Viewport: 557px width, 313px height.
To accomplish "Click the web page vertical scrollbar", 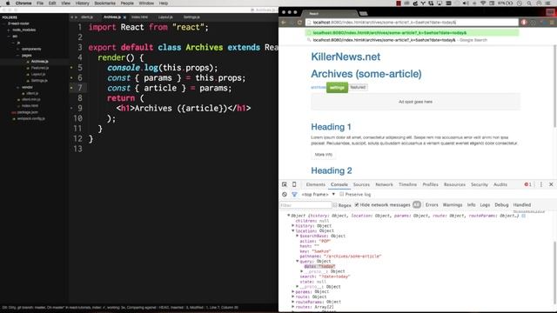I will (555, 85).
